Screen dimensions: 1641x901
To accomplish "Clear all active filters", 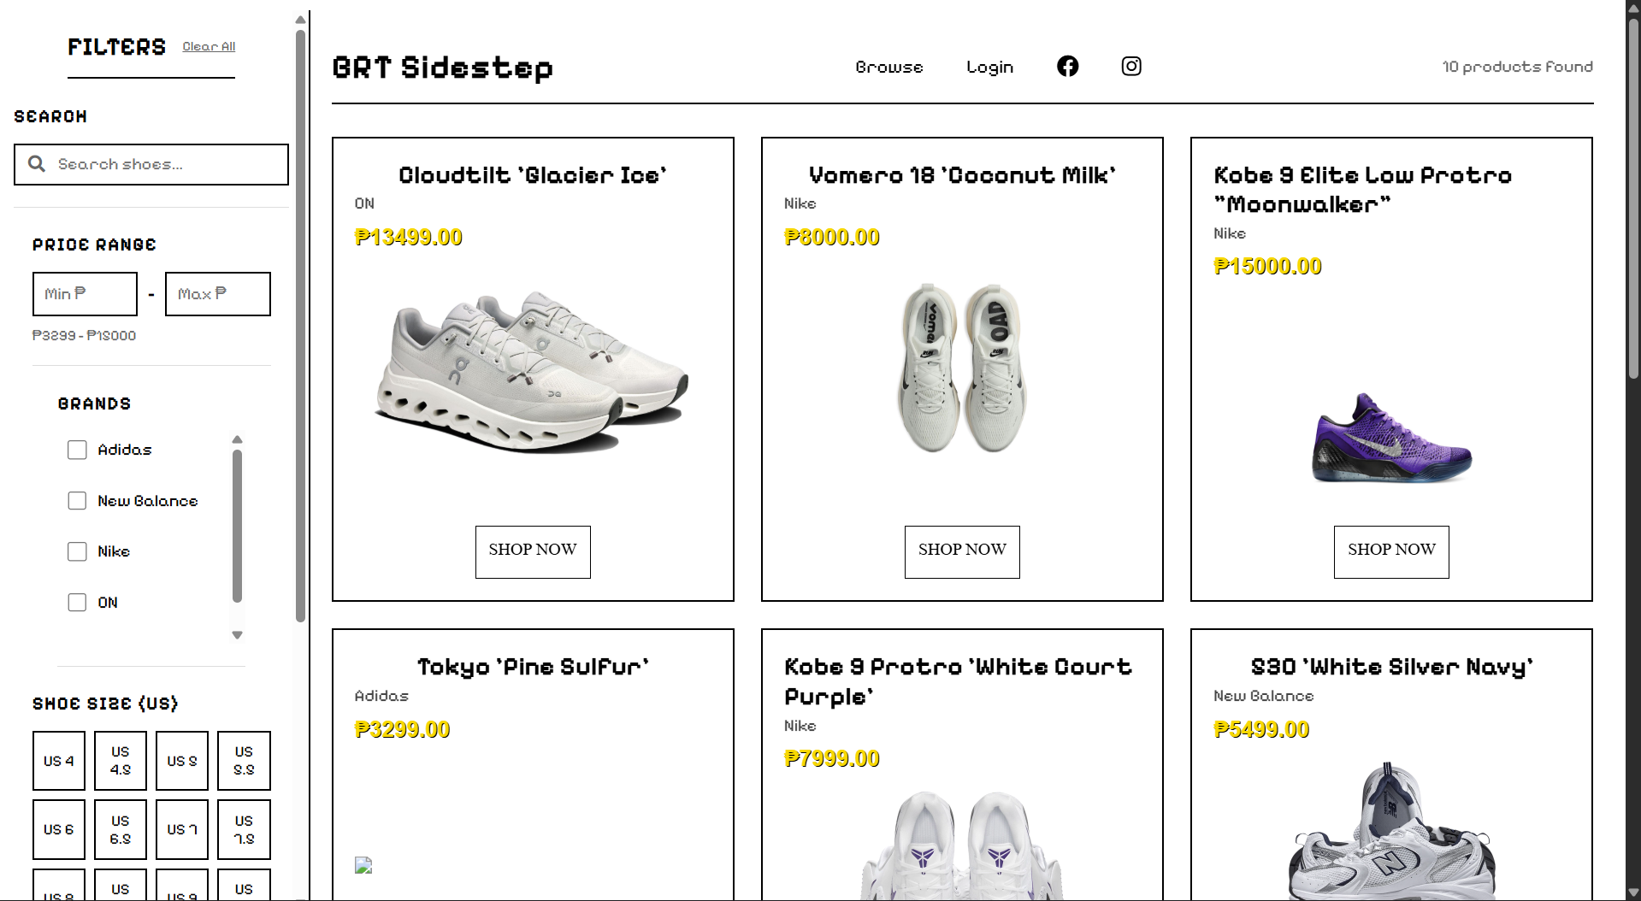I will pyautogui.click(x=208, y=46).
